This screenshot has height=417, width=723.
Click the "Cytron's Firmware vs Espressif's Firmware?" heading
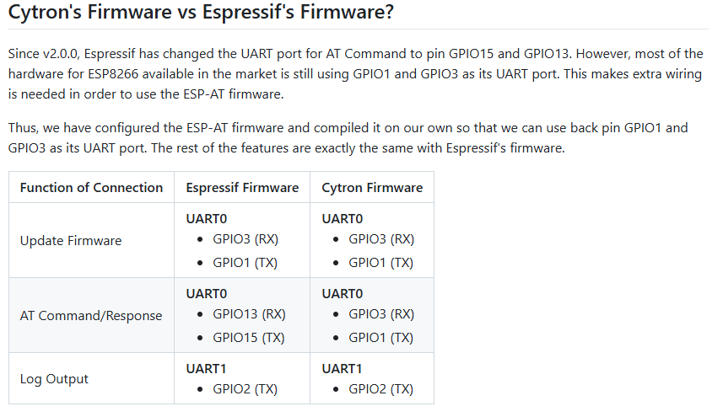click(x=200, y=14)
